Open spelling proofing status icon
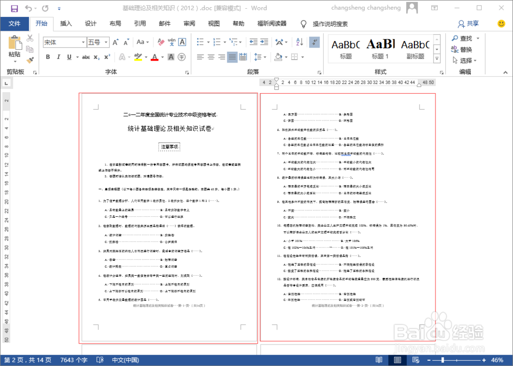 pos(100,360)
